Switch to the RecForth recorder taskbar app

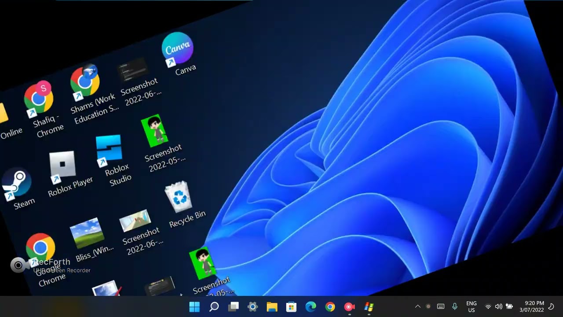pos(349,307)
